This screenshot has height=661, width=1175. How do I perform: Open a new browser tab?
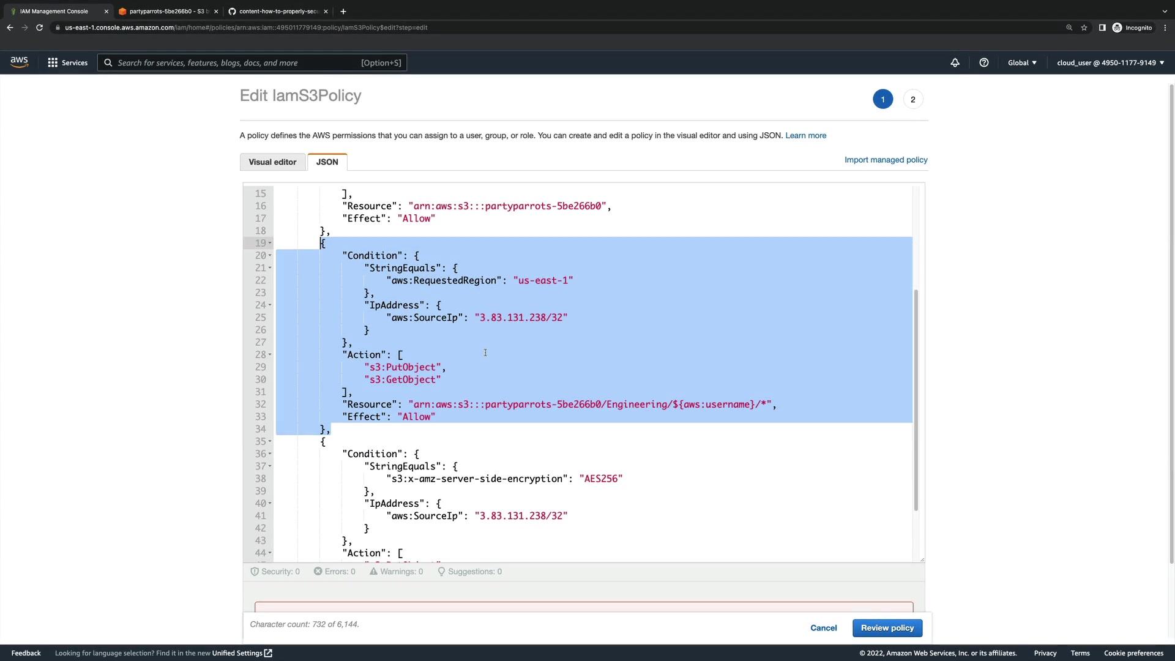[x=343, y=11]
